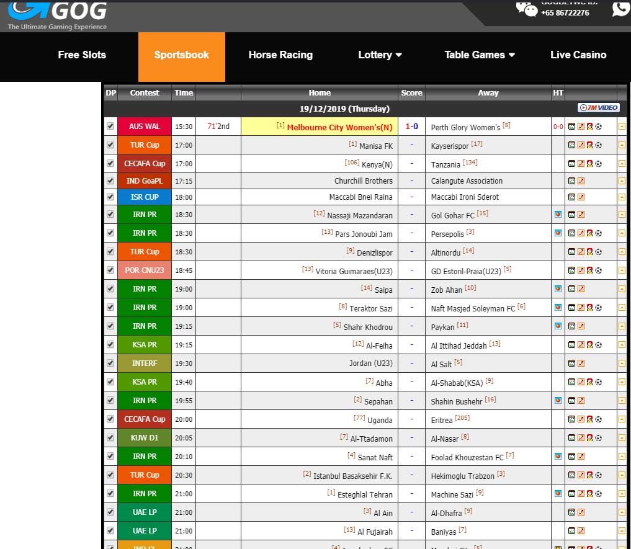Click the red-haired person icon in Kenya(N) row
The image size is (631, 549).
point(589,163)
